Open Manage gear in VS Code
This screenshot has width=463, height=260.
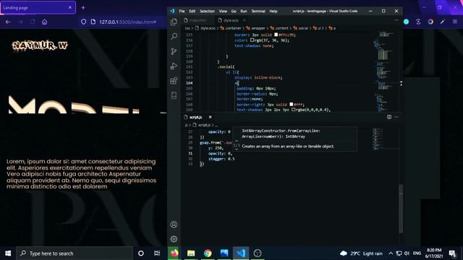(x=174, y=239)
